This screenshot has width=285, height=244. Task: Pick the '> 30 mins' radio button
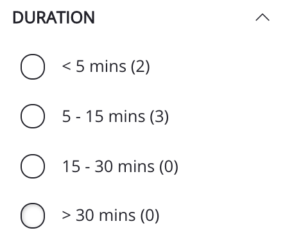(33, 216)
